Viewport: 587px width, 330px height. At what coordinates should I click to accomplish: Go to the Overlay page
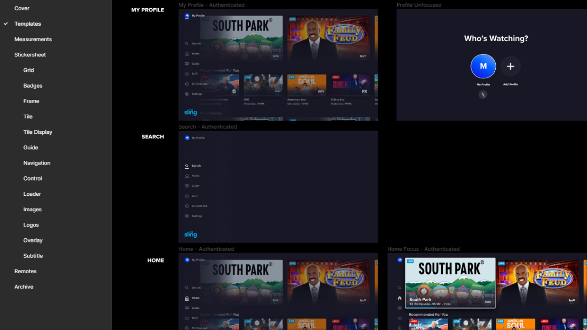point(33,241)
